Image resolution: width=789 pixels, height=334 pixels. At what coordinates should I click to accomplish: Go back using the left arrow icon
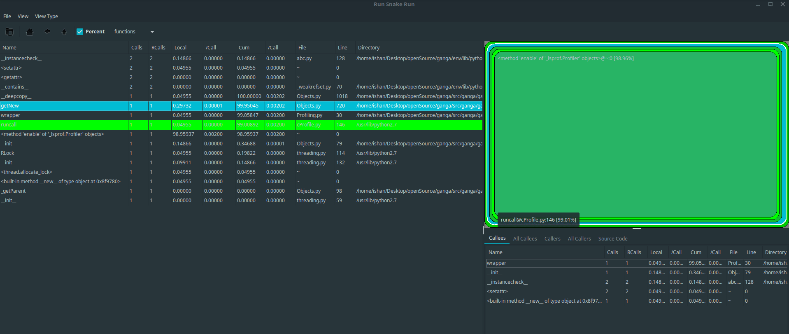click(47, 32)
